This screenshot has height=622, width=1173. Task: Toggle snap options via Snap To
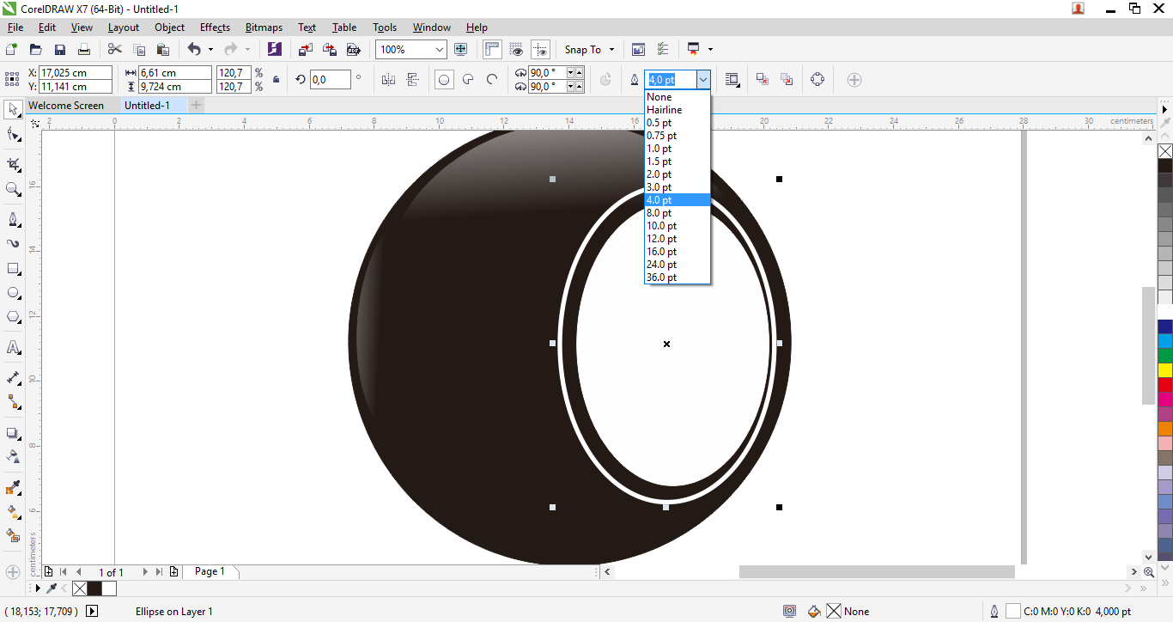point(584,49)
